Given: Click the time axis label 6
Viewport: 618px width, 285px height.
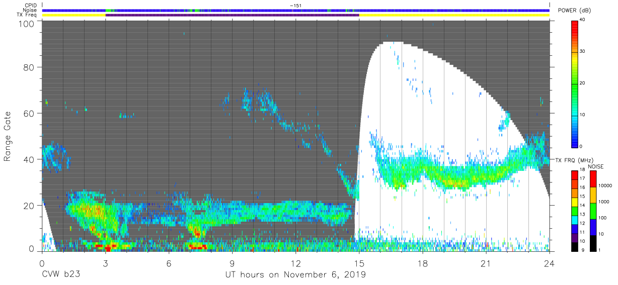Looking at the screenshot, I should coord(169,263).
